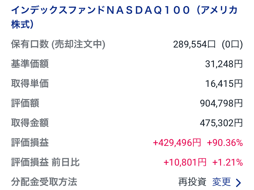Tap the 16,415円 acquisition unit price
254x190 pixels.
point(224,83)
